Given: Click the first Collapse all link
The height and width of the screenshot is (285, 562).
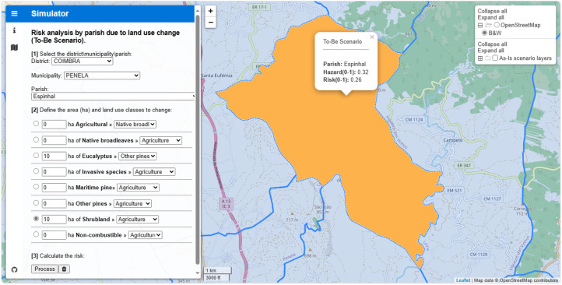Looking at the screenshot, I should click(x=492, y=11).
